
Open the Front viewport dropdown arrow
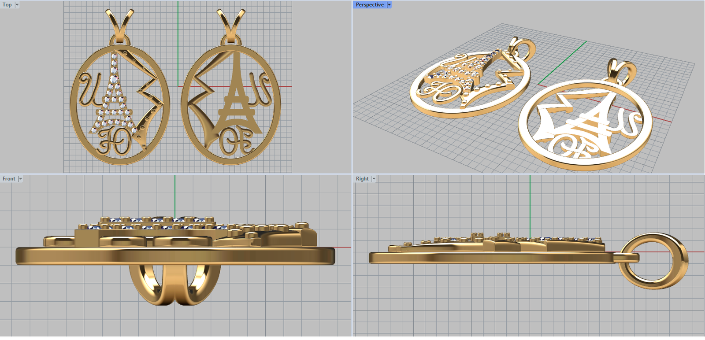(x=20, y=179)
